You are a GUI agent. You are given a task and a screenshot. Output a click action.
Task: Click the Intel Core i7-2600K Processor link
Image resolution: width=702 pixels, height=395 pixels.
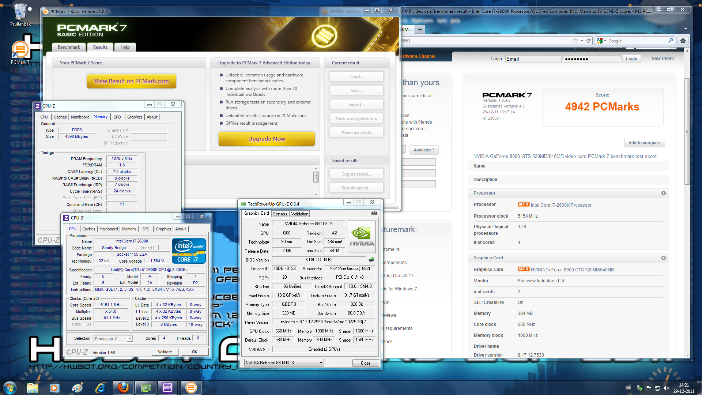pyautogui.click(x=561, y=205)
